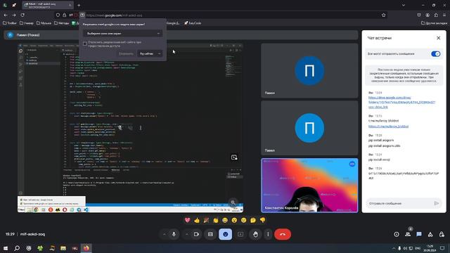The width and height of the screenshot is (450, 253).
Task: Send clapping hands reaction
Action: pos(216,220)
